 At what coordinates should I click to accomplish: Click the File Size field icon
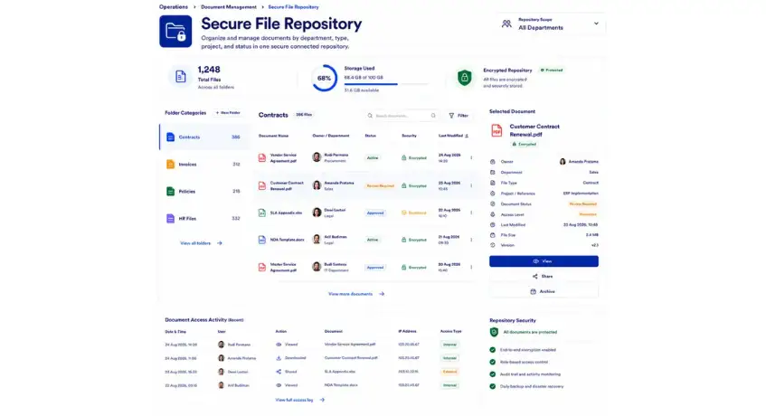pos(492,235)
